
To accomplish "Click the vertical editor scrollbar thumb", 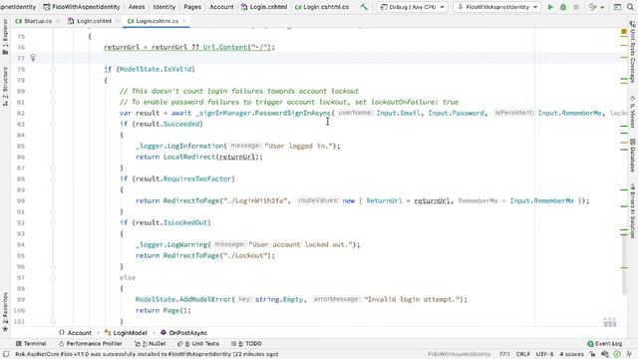I will click(624, 264).
